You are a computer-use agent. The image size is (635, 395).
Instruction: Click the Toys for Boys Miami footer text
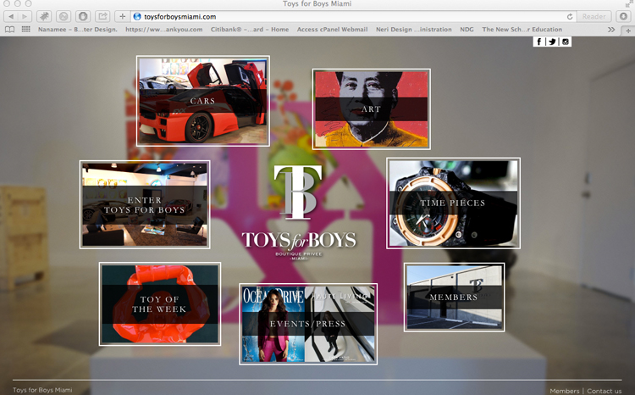coord(42,390)
